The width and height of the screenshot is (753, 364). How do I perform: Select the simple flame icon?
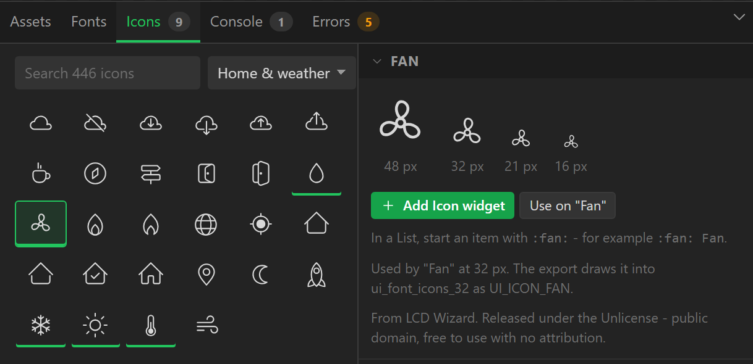(151, 224)
